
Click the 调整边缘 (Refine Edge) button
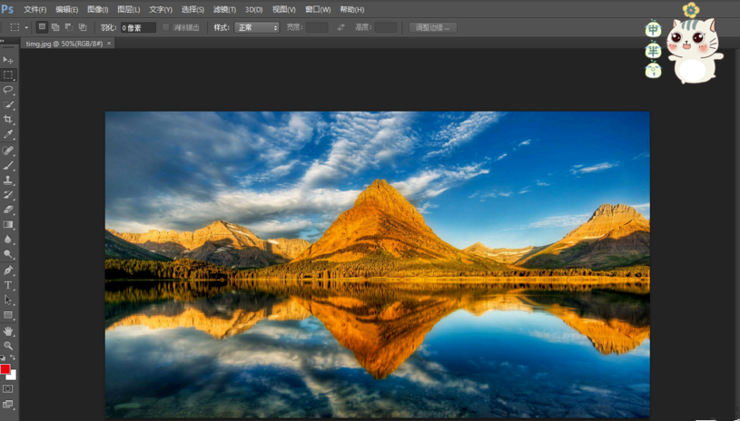pyautogui.click(x=433, y=27)
